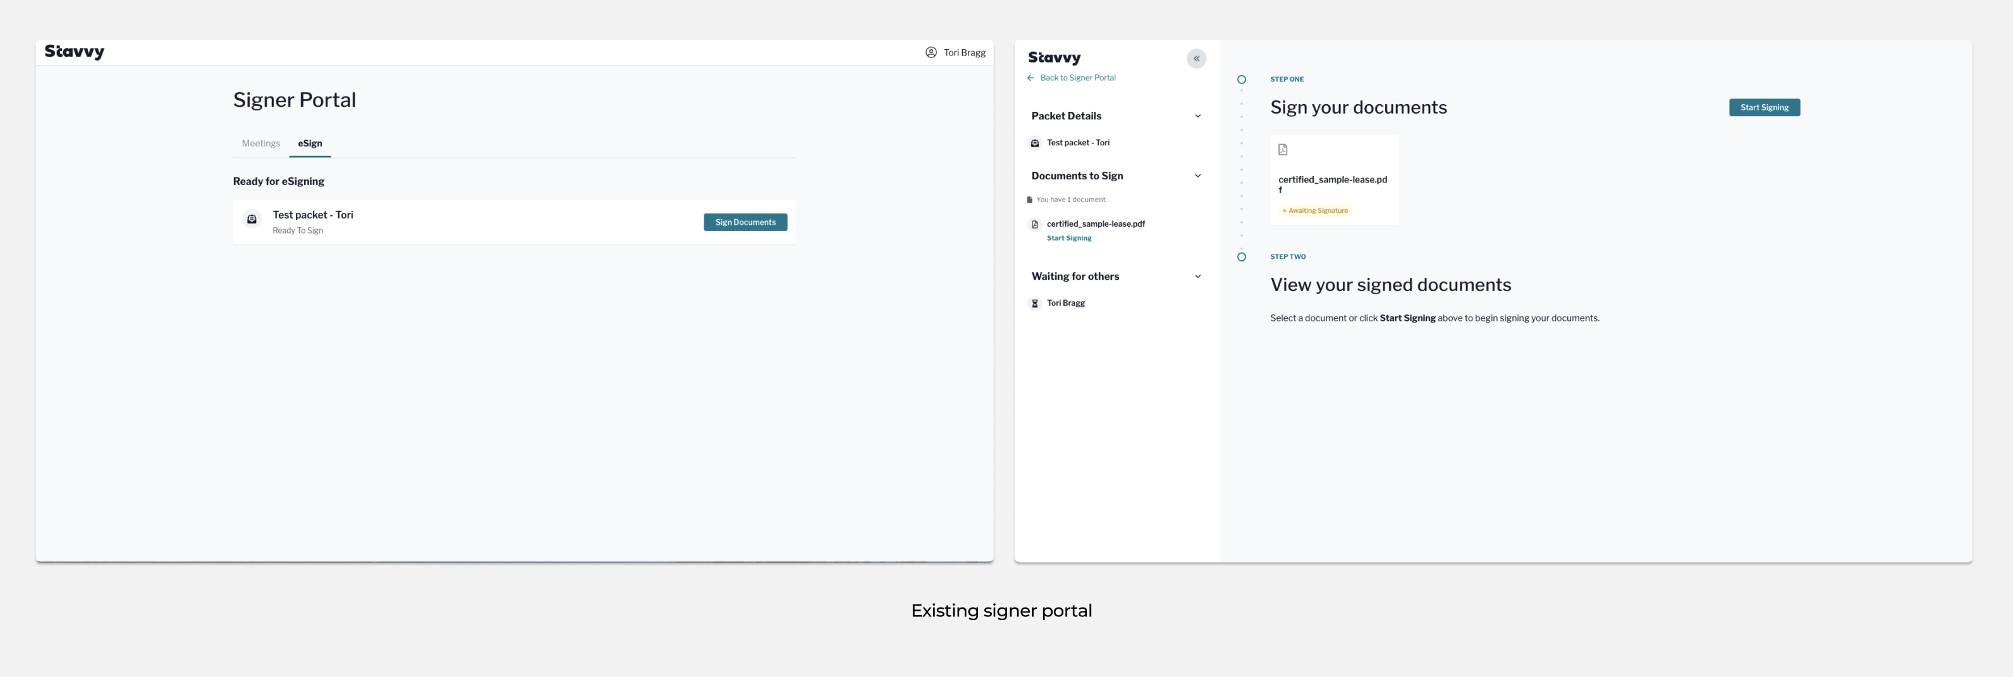The height and width of the screenshot is (677, 2013).
Task: Collapse the Waiting for others section chevron
Action: pos(1197,277)
